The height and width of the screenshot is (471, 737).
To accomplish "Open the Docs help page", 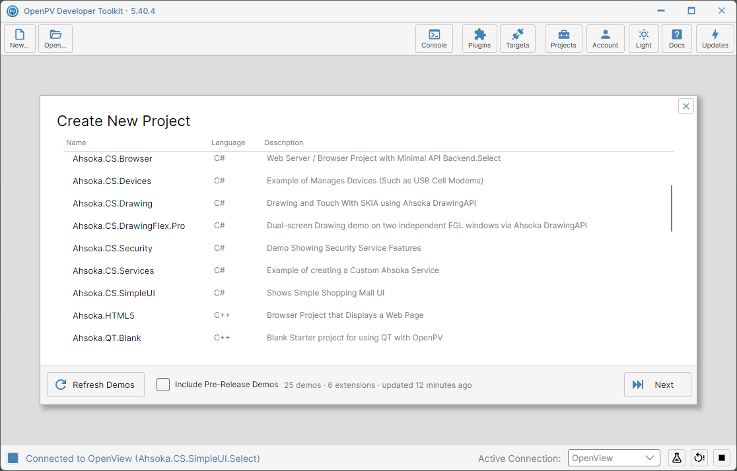I will tap(677, 38).
